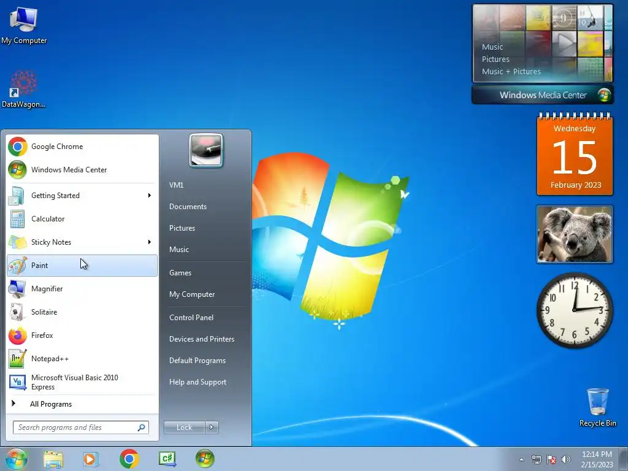Image resolution: width=628 pixels, height=471 pixels.
Task: Expand Getting Started jump list arrow
Action: (x=150, y=196)
